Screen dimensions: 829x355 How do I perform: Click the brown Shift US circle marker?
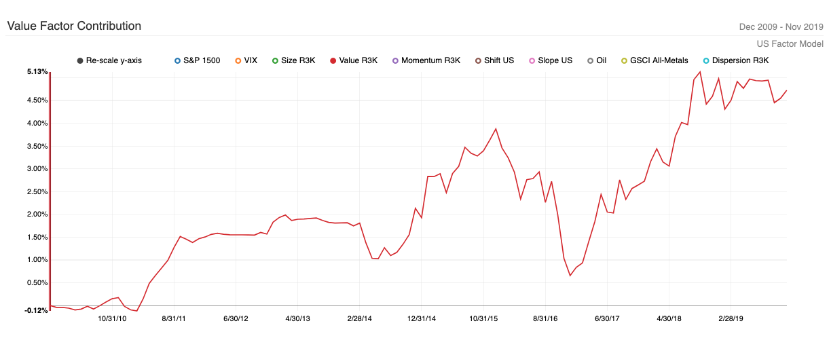pos(478,60)
